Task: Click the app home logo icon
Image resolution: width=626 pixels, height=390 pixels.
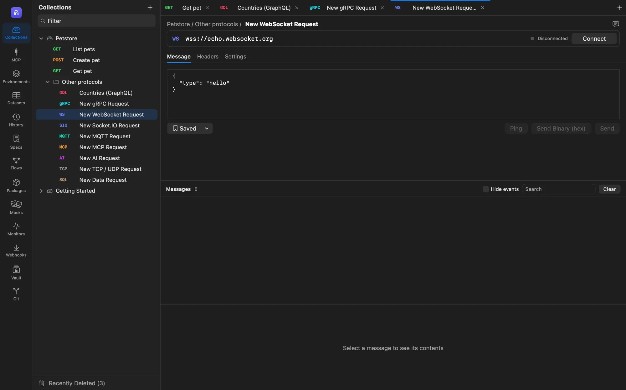Action: 16,13
